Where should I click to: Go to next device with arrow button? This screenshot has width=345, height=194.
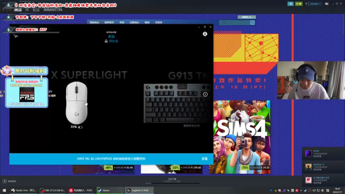(x=205, y=94)
